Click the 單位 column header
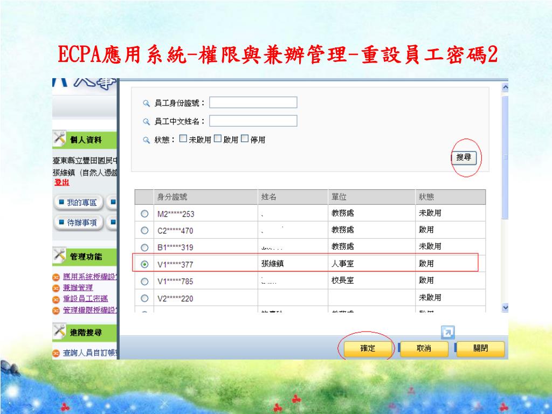 pyautogui.click(x=372, y=197)
